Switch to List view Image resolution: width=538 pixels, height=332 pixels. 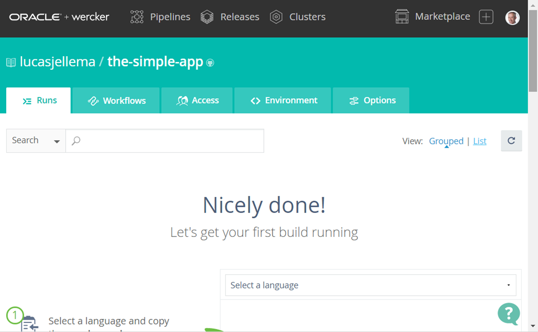[x=480, y=141]
